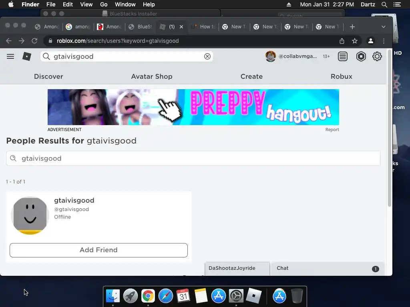The width and height of the screenshot is (410, 307).
Task: Open Trash from the Dock
Action: click(297, 296)
